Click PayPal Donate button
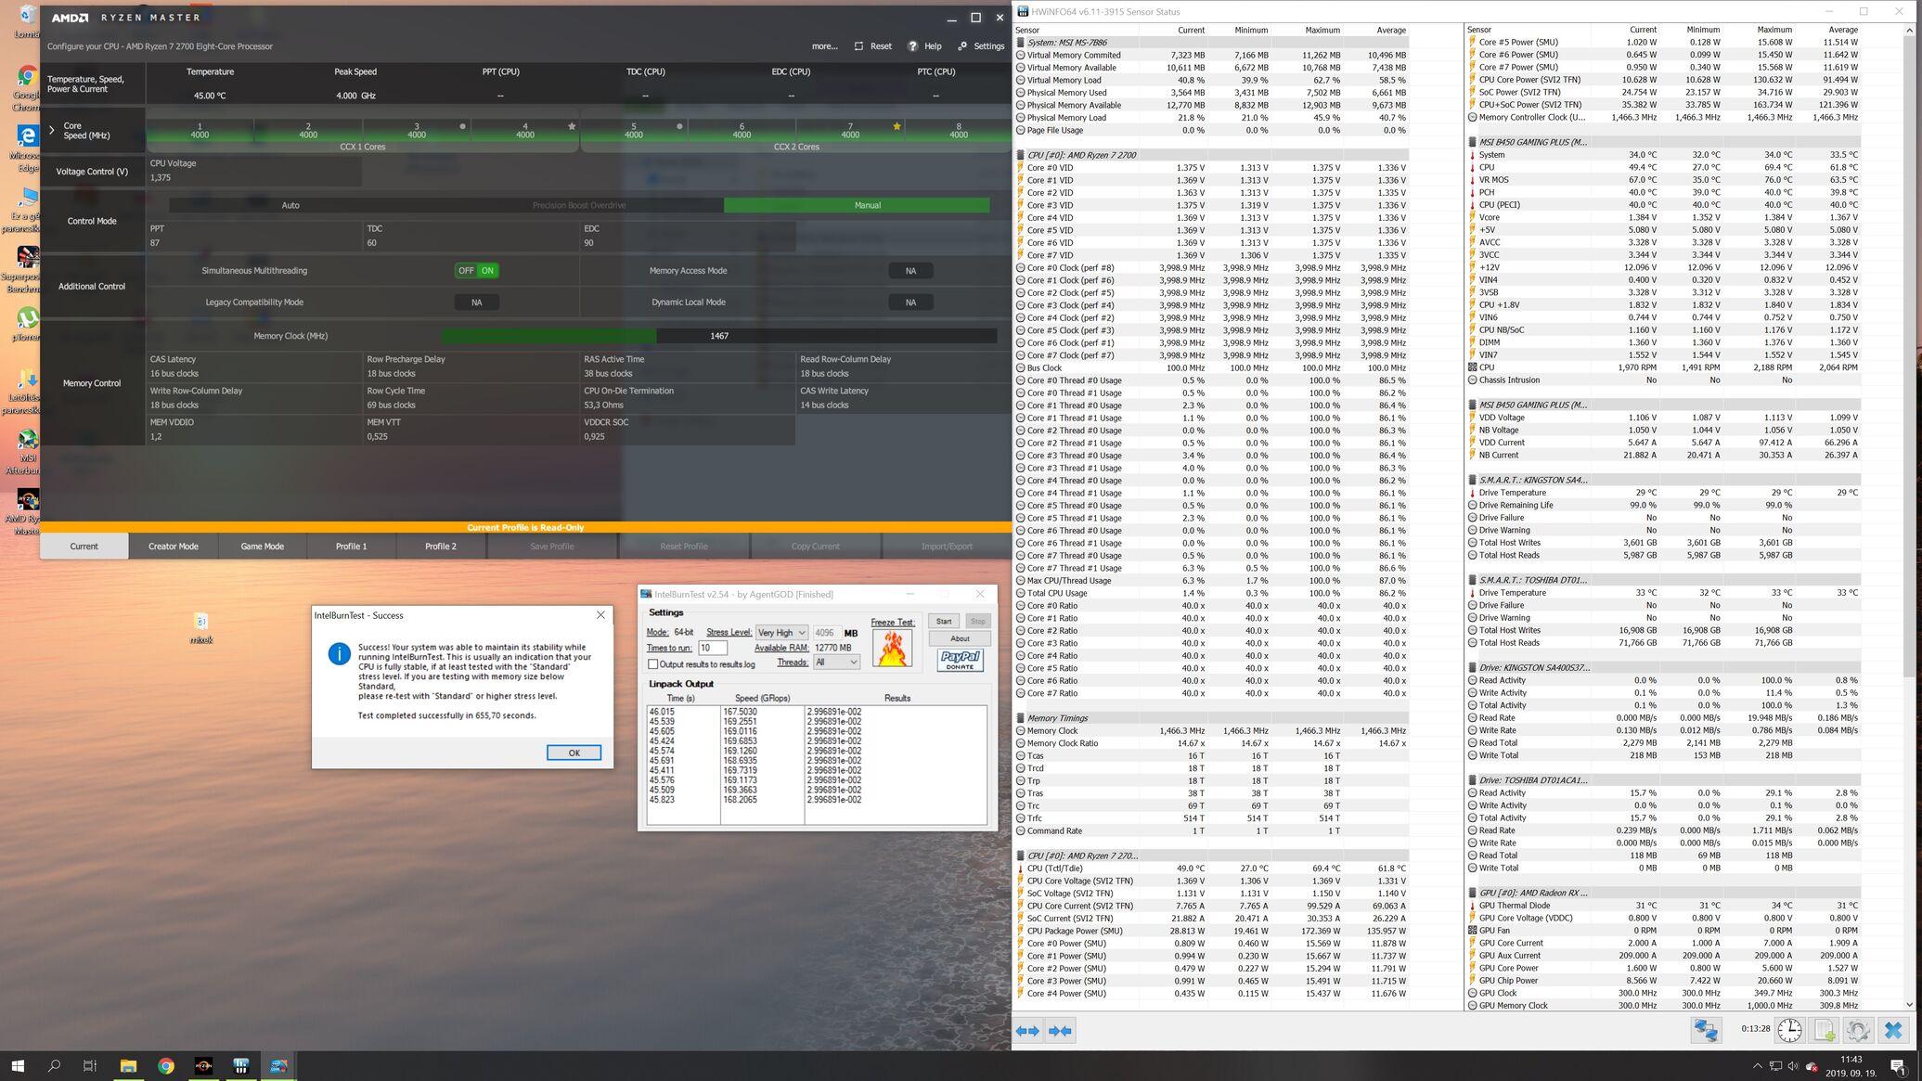Image resolution: width=1922 pixels, height=1081 pixels. (961, 660)
